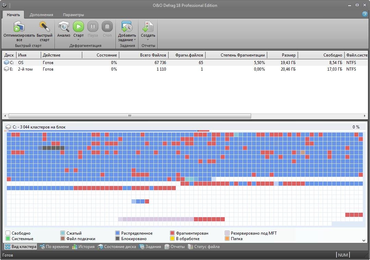Open the Вид кластера bottom tab

coord(21,247)
